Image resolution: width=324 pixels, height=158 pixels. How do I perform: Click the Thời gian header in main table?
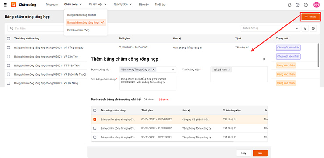124,38
